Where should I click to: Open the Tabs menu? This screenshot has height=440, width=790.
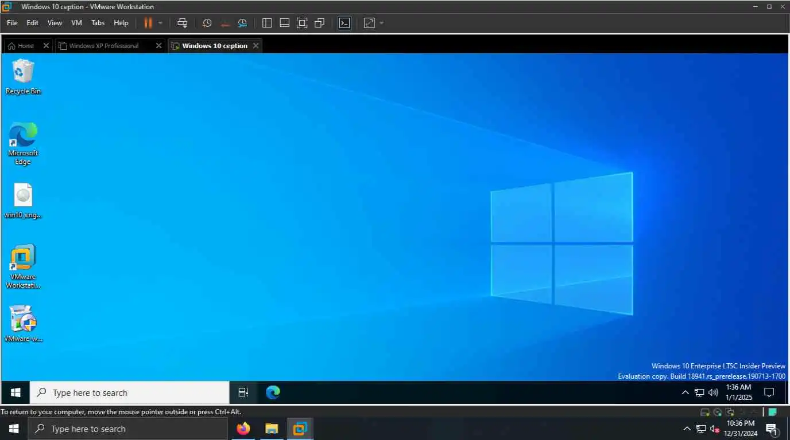(x=98, y=23)
